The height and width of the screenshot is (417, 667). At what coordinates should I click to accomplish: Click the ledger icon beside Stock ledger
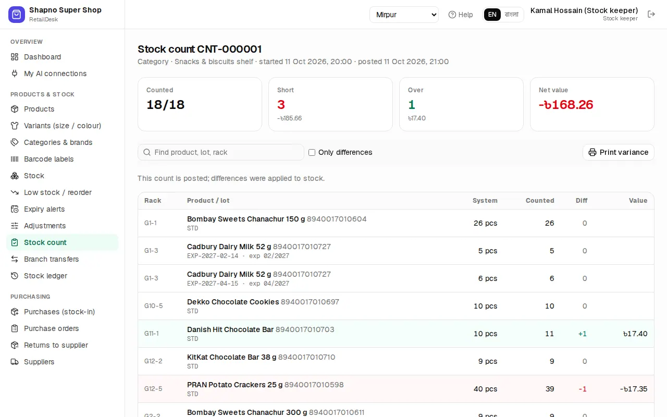(x=15, y=276)
